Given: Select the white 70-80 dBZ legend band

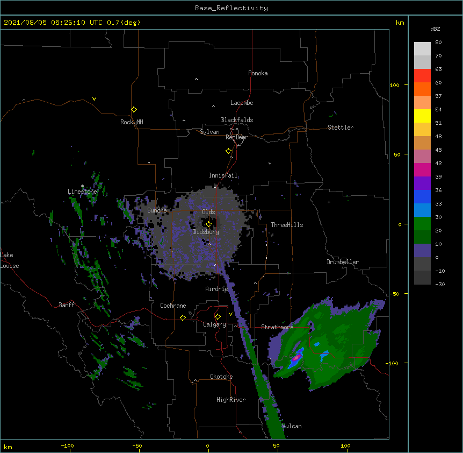Looking at the screenshot, I should pyautogui.click(x=422, y=48).
